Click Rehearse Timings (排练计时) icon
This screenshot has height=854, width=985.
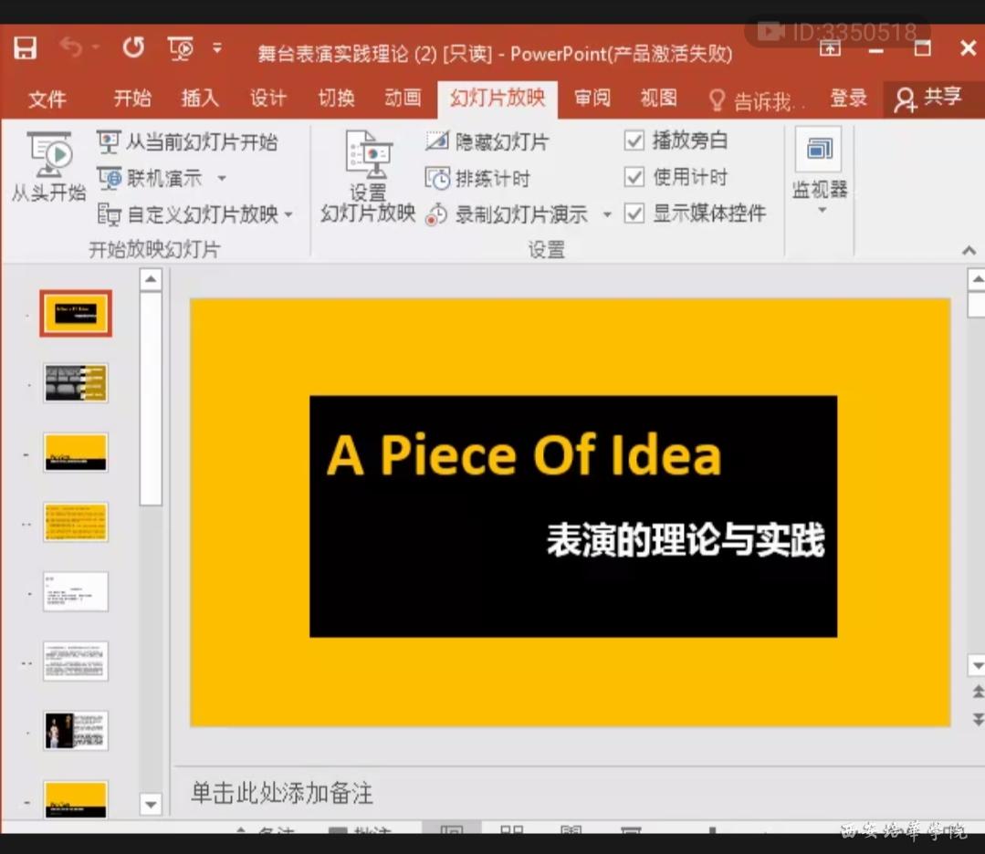tap(438, 179)
